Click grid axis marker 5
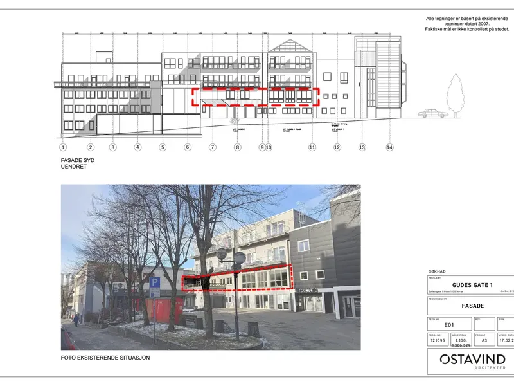The height and width of the screenshot is (386, 514). point(163,147)
